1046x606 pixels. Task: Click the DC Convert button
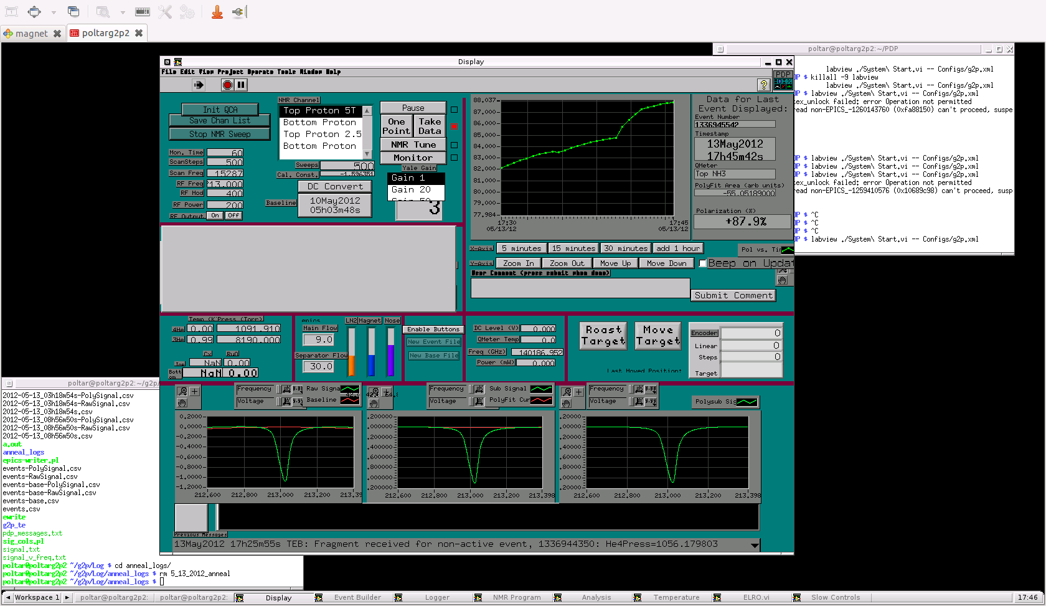(x=335, y=186)
